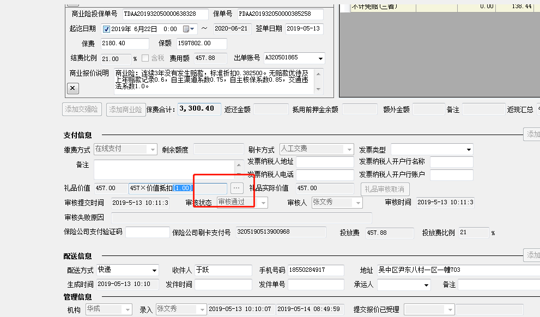540x317 pixels.
Task: Click inside the 商业报价说明 text area
Action: coord(214,81)
